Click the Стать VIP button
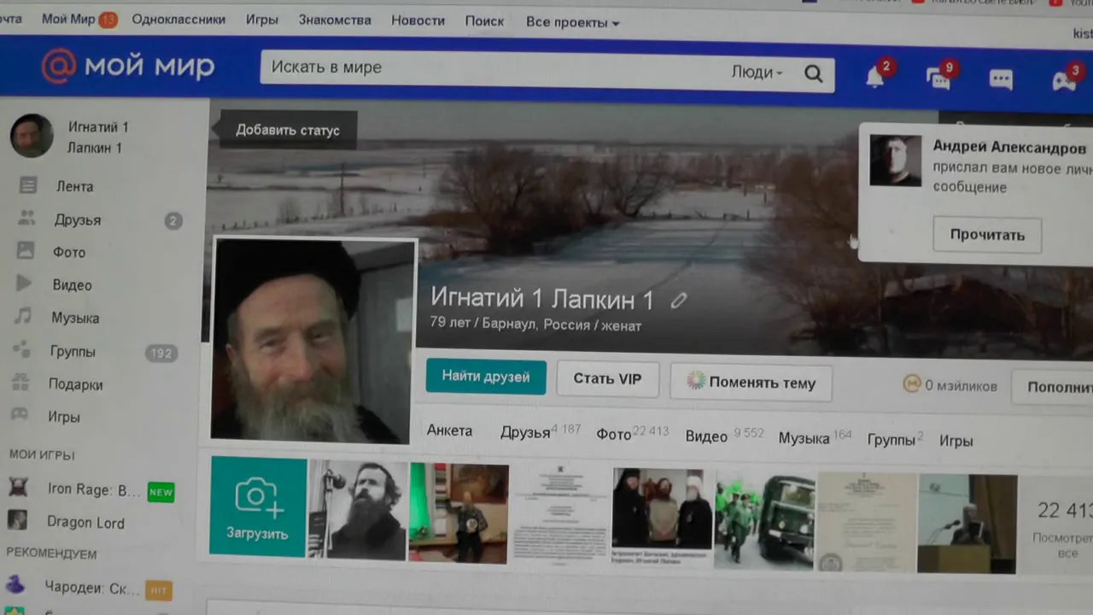The image size is (1093, 615). pyautogui.click(x=607, y=378)
